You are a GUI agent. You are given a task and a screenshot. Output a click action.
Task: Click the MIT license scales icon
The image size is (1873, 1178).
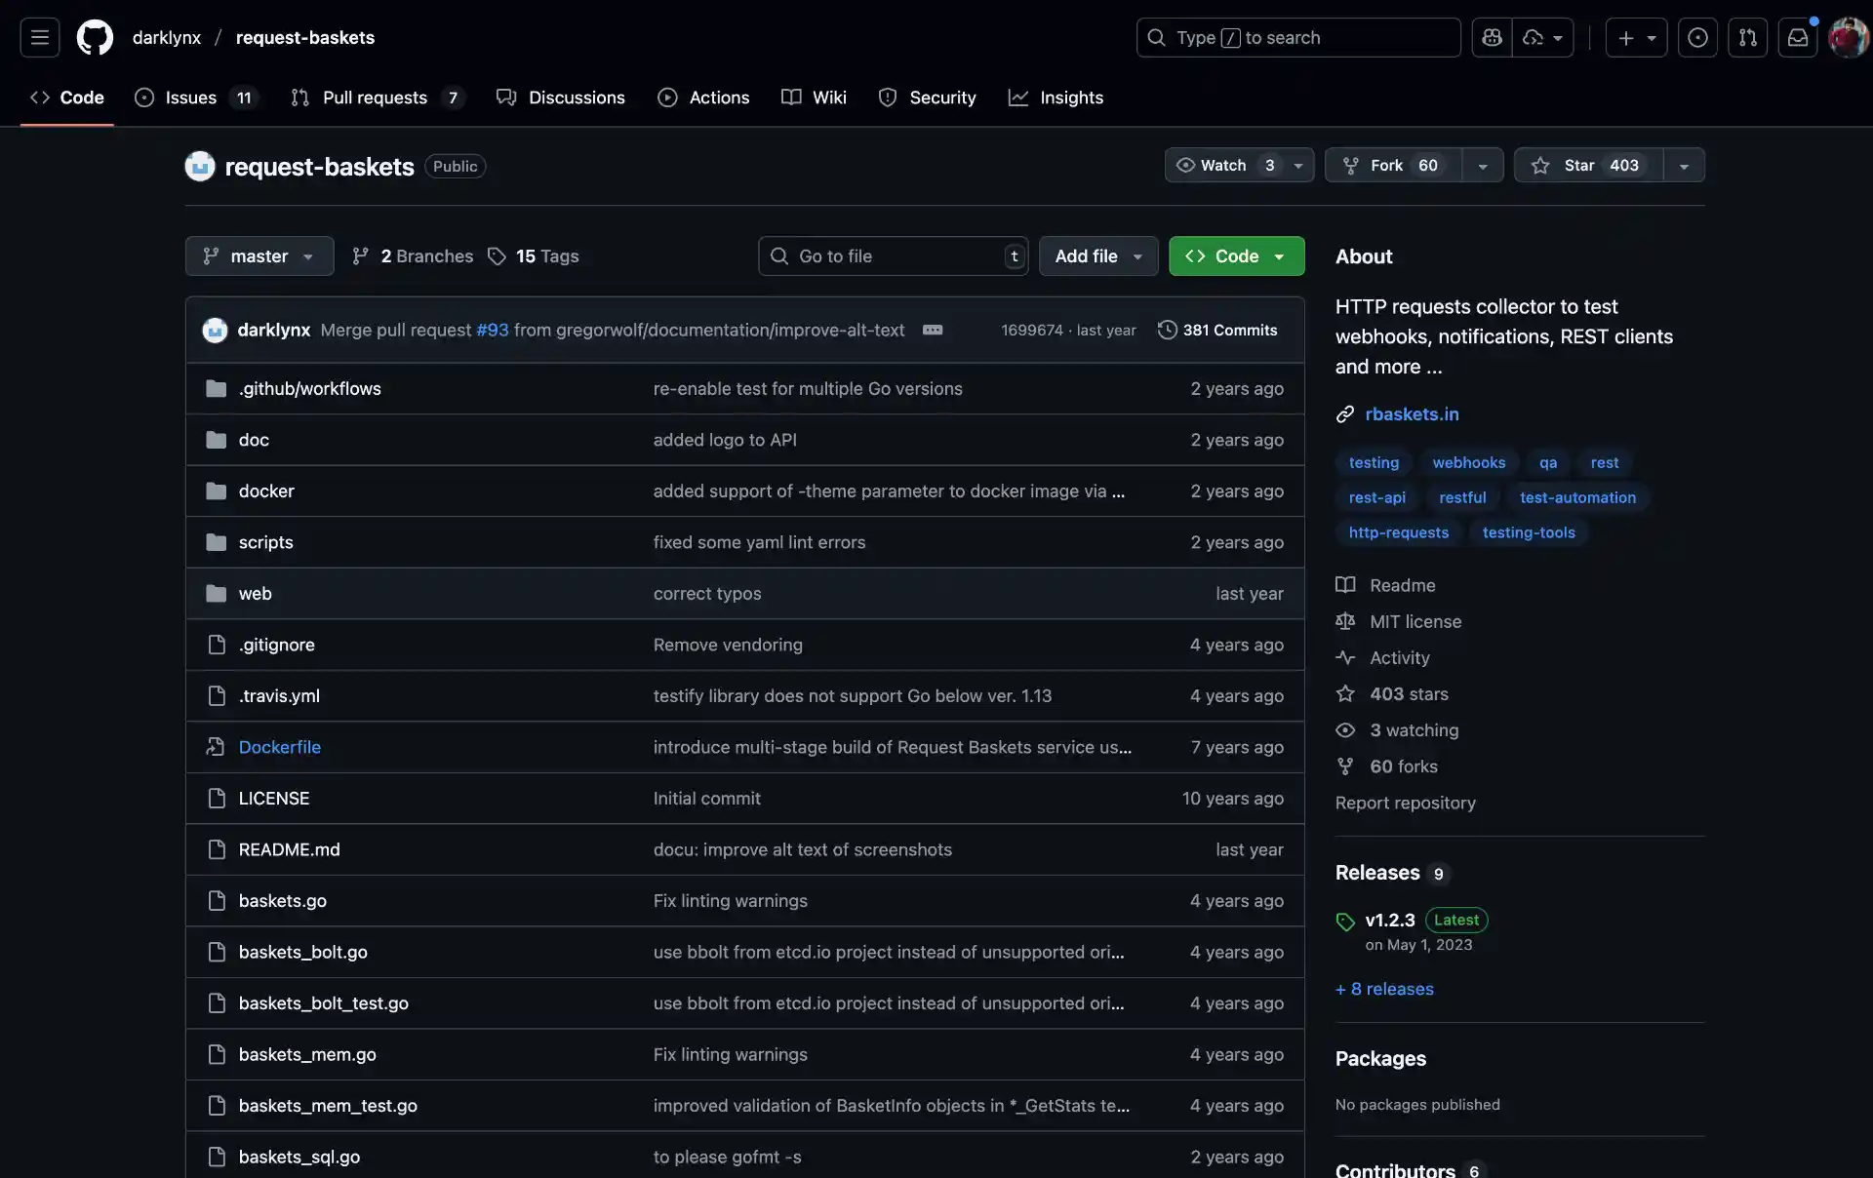click(1345, 621)
